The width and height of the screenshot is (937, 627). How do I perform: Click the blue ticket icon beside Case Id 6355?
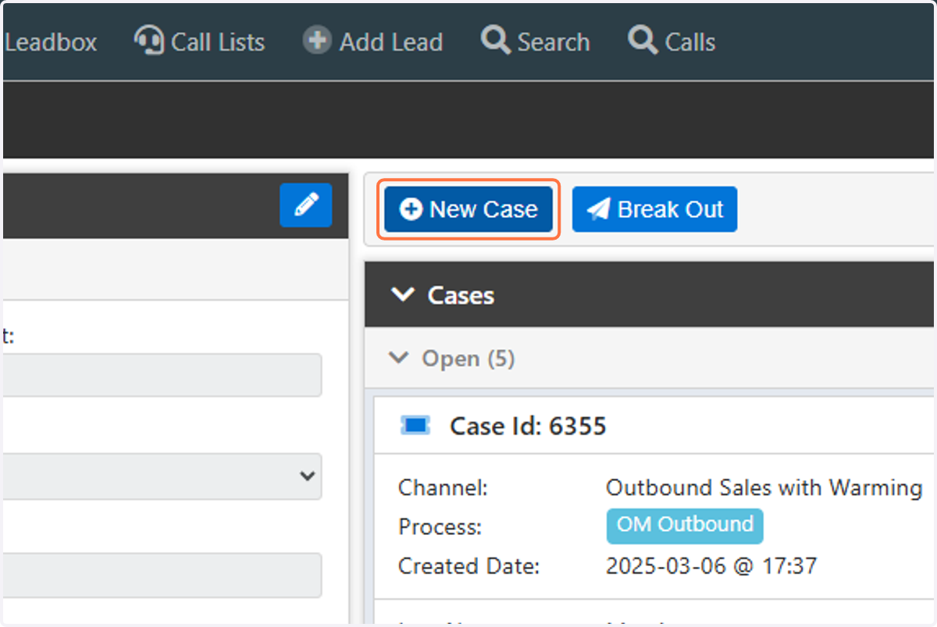(x=415, y=426)
